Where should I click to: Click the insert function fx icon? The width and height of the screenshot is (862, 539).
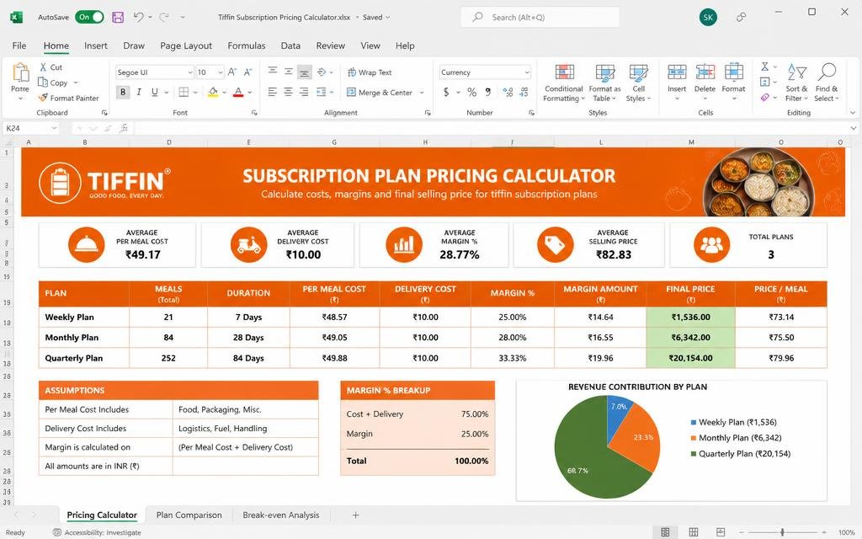tap(125, 128)
